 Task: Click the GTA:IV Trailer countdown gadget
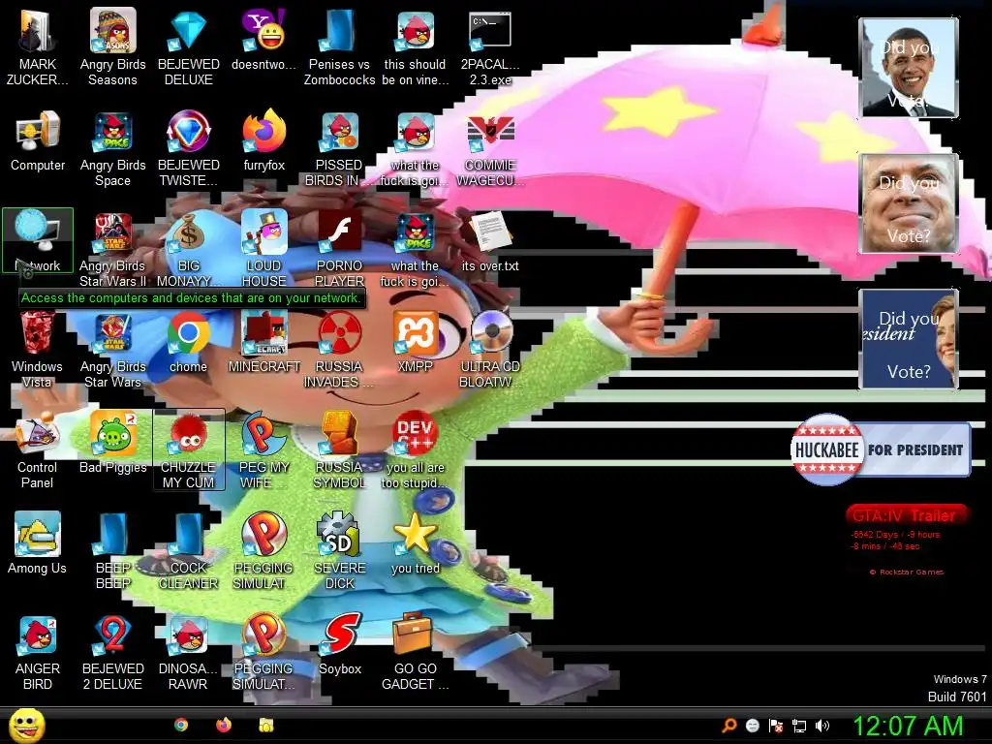(x=908, y=541)
